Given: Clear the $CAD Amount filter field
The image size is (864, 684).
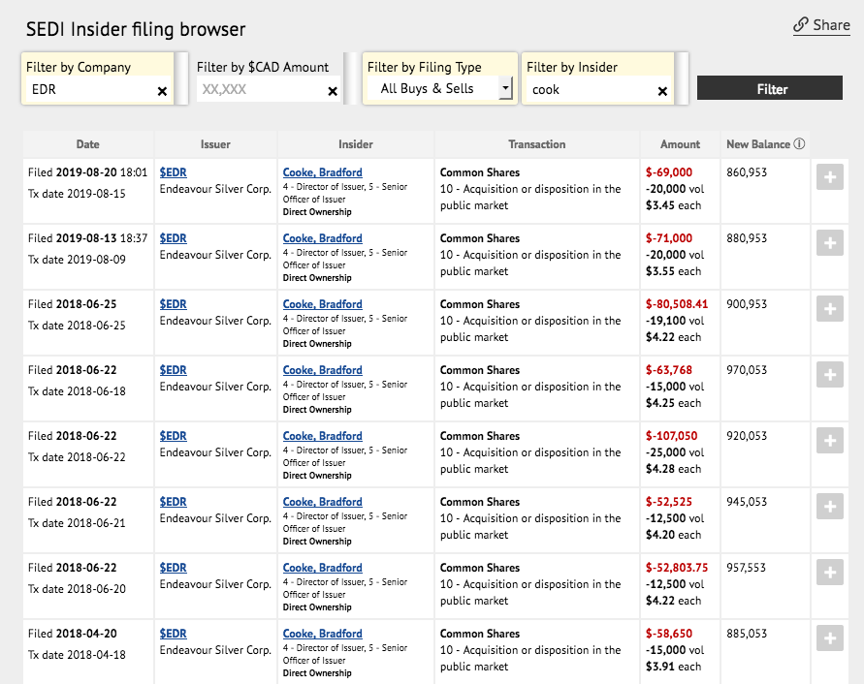Looking at the screenshot, I should point(333,91).
